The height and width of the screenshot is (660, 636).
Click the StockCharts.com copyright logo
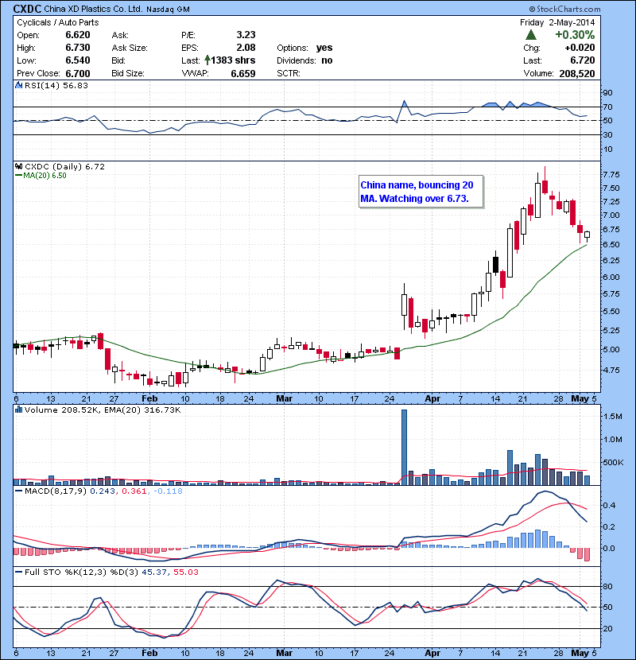pos(565,9)
